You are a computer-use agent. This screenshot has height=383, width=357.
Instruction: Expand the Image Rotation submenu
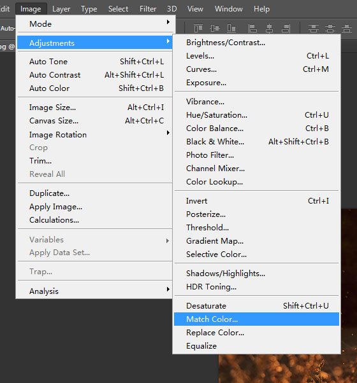point(95,135)
